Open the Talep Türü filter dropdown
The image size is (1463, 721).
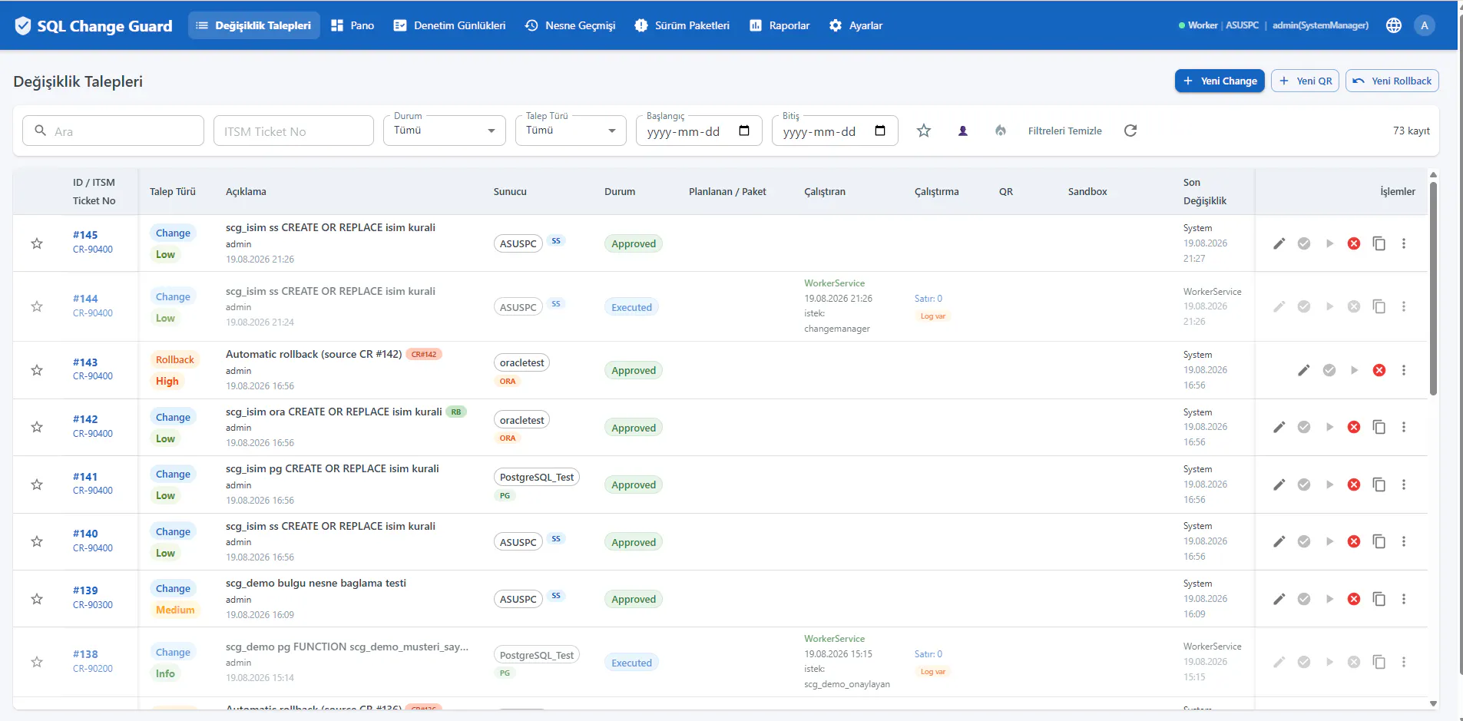pyautogui.click(x=571, y=131)
